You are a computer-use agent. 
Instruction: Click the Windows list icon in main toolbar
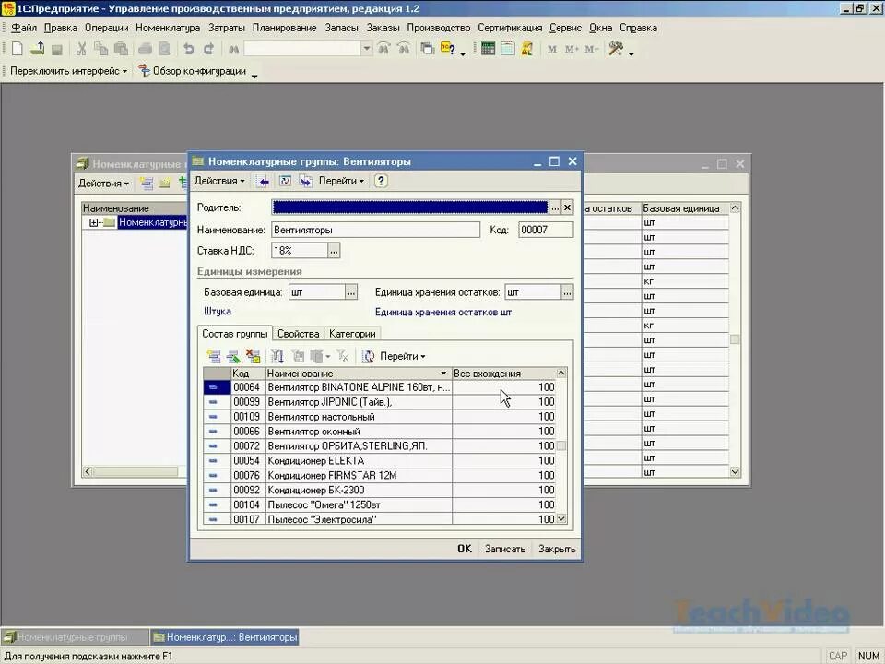tap(427, 49)
